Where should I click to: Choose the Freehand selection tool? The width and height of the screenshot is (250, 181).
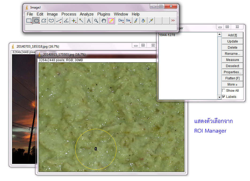point(51,21)
